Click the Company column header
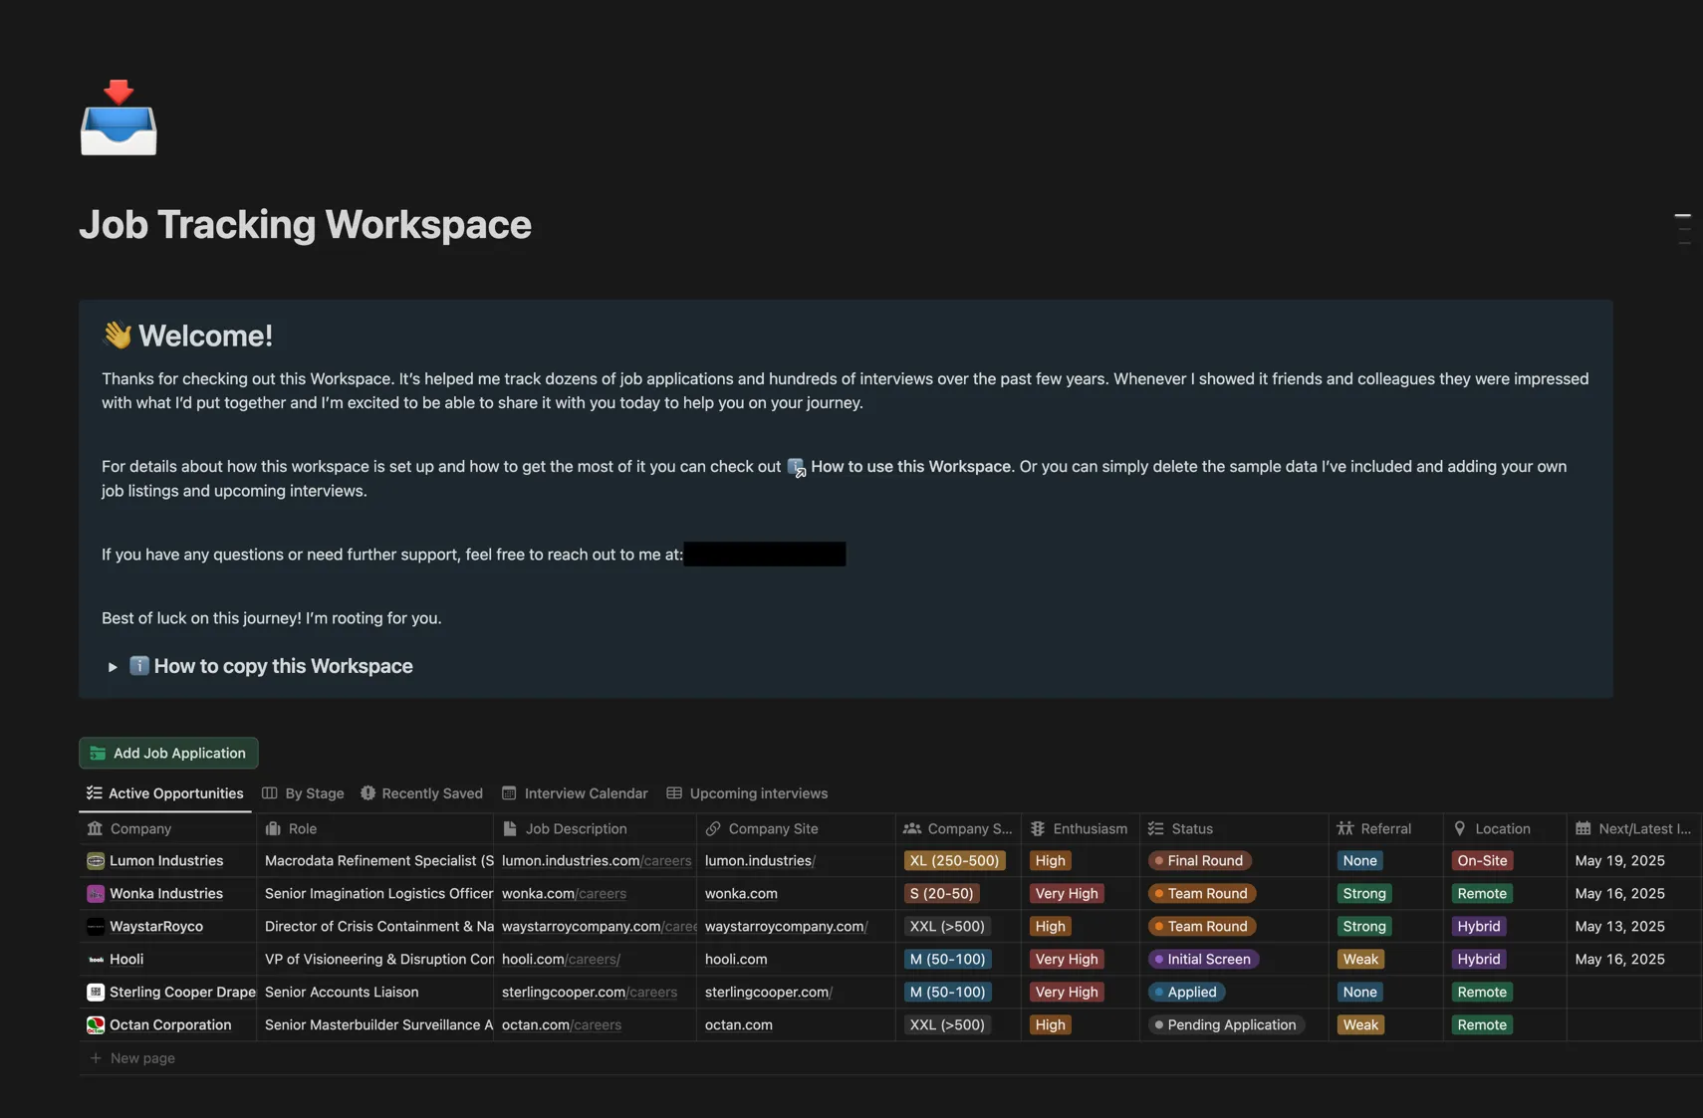 point(167,828)
